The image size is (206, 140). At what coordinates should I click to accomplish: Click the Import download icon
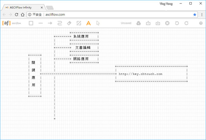[x=158, y=23]
